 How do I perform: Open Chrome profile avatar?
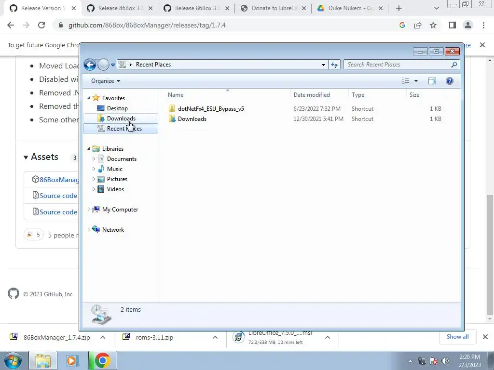[x=468, y=25]
